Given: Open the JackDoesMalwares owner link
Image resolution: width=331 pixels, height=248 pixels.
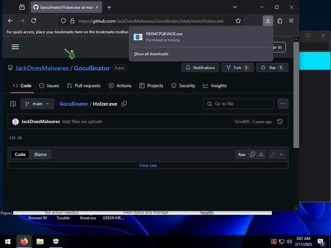Looking at the screenshot, I should [42, 68].
